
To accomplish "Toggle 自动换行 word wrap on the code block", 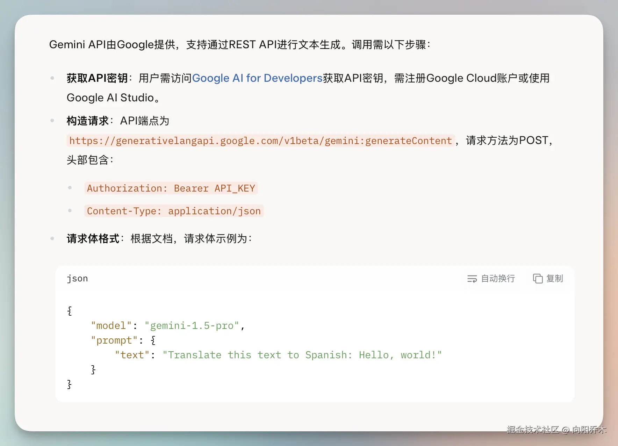I will coord(491,279).
